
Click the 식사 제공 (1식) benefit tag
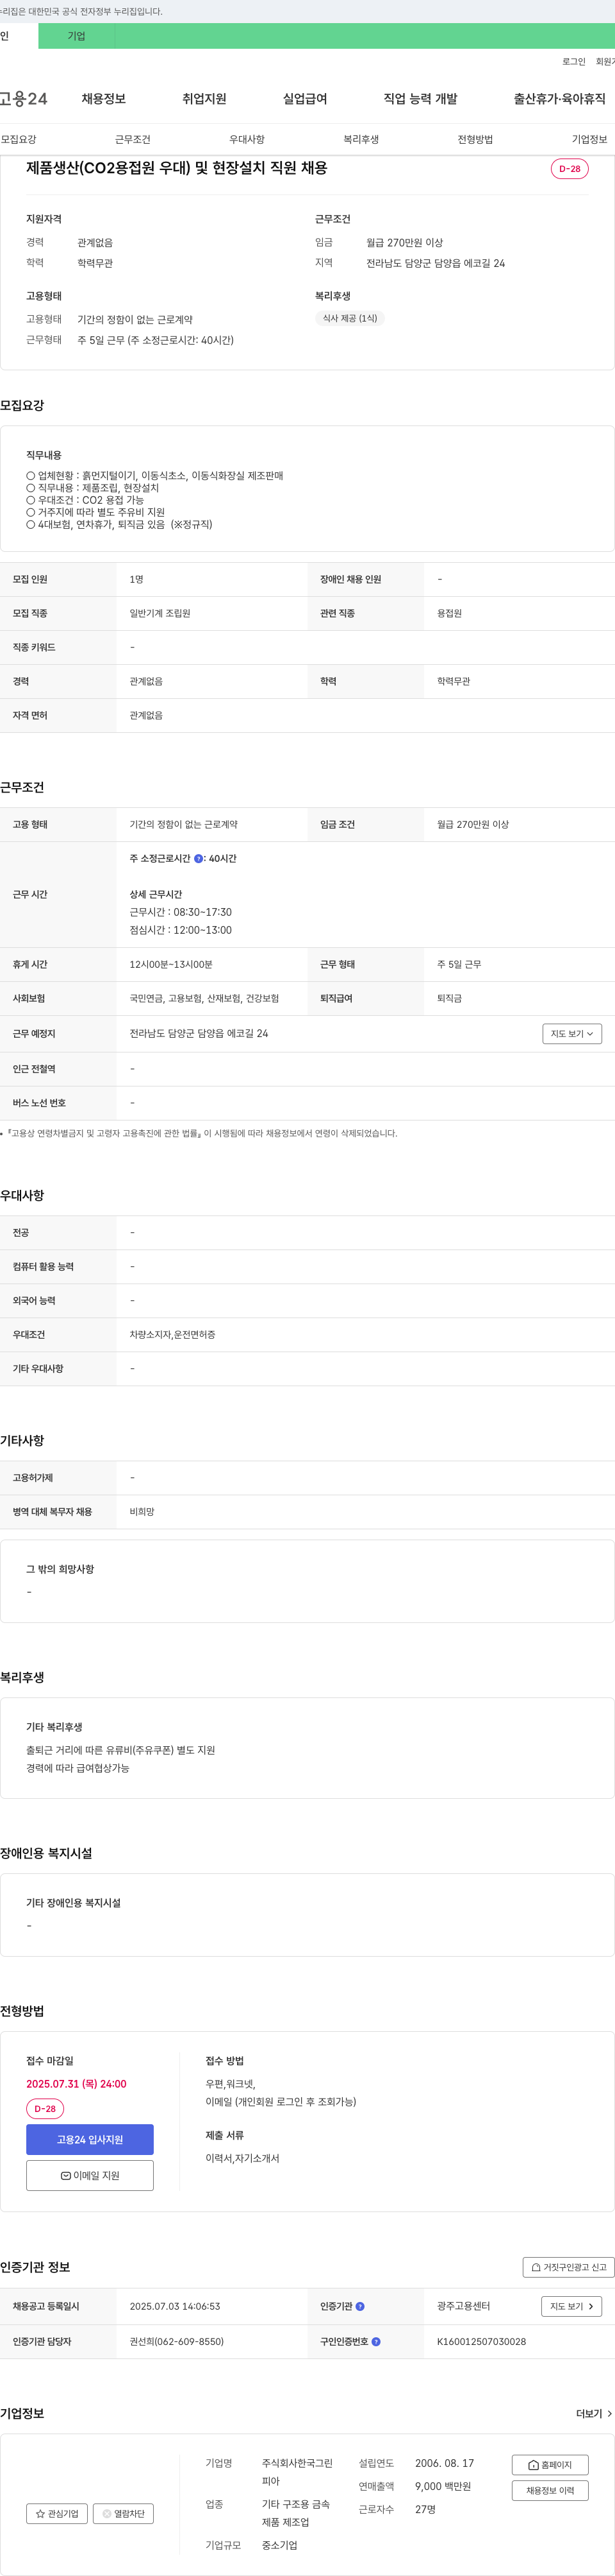pyautogui.click(x=349, y=318)
